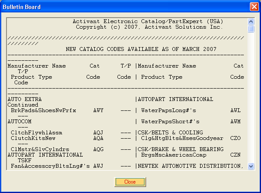Click the vertical scrollbar thumb

pos(251,28)
